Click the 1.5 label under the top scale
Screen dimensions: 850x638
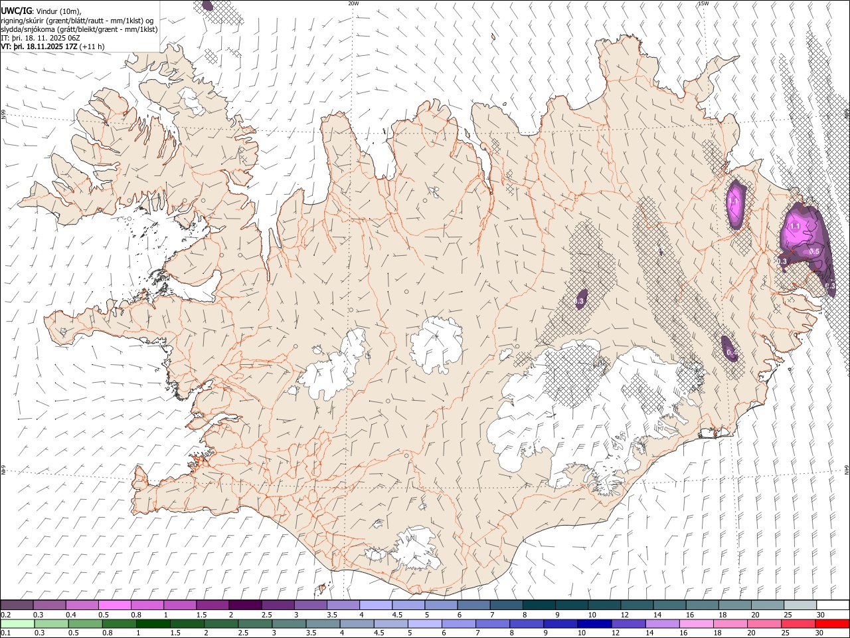click(201, 615)
